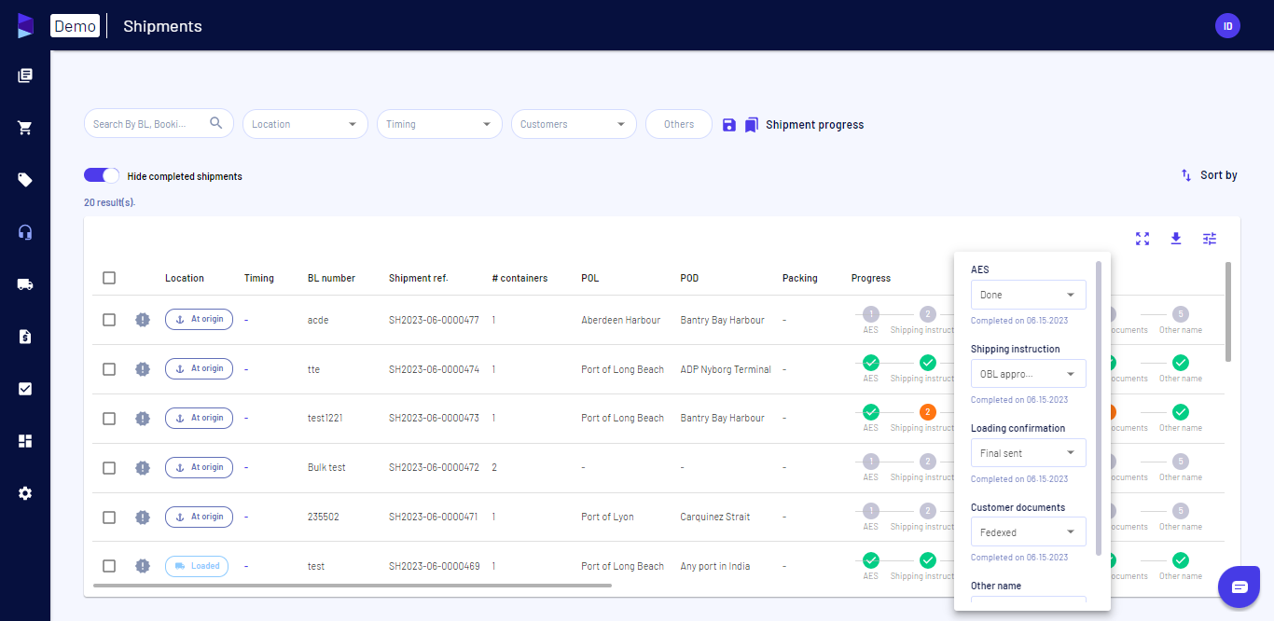Click alert badge icon for test1221 row

click(x=142, y=419)
